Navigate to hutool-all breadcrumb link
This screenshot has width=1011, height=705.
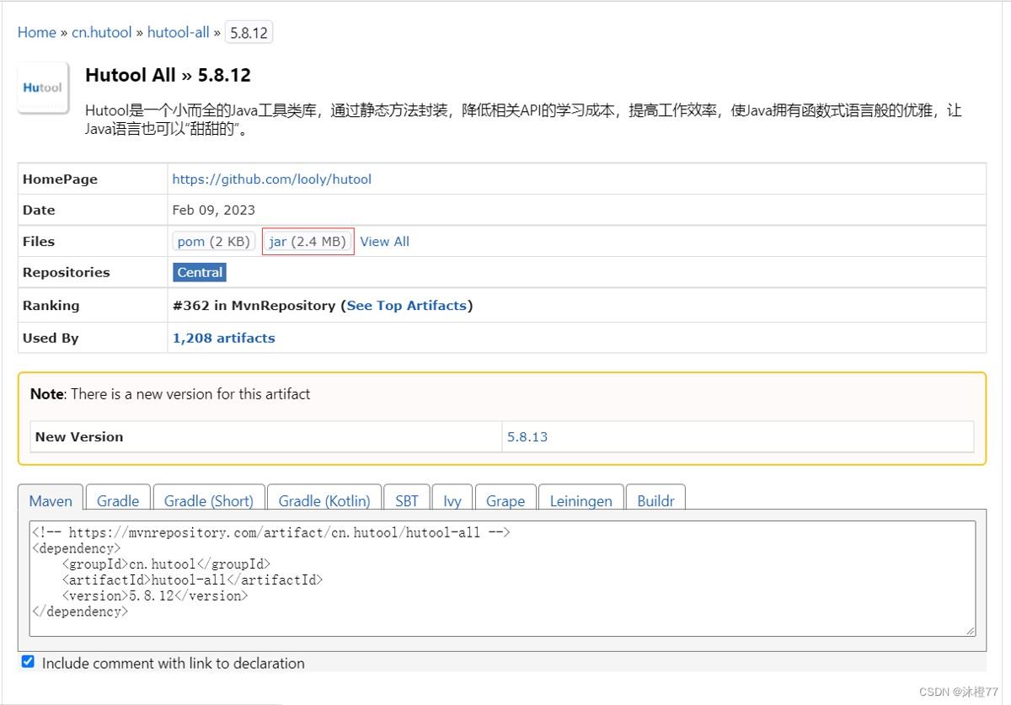pos(178,32)
